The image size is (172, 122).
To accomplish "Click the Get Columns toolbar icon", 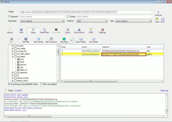I will (51, 39).
